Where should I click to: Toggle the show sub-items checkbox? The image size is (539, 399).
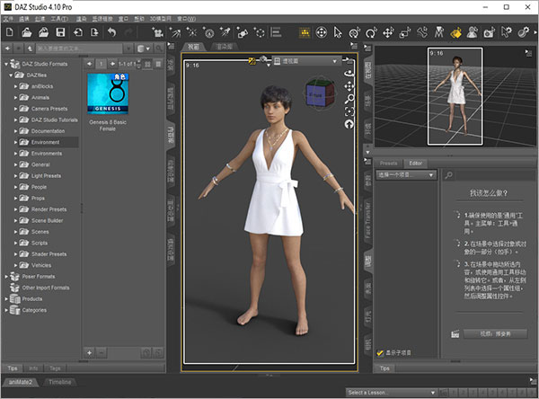(381, 353)
